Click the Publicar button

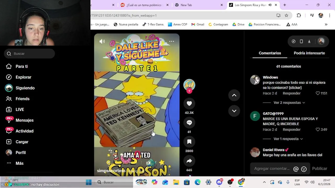(320, 169)
